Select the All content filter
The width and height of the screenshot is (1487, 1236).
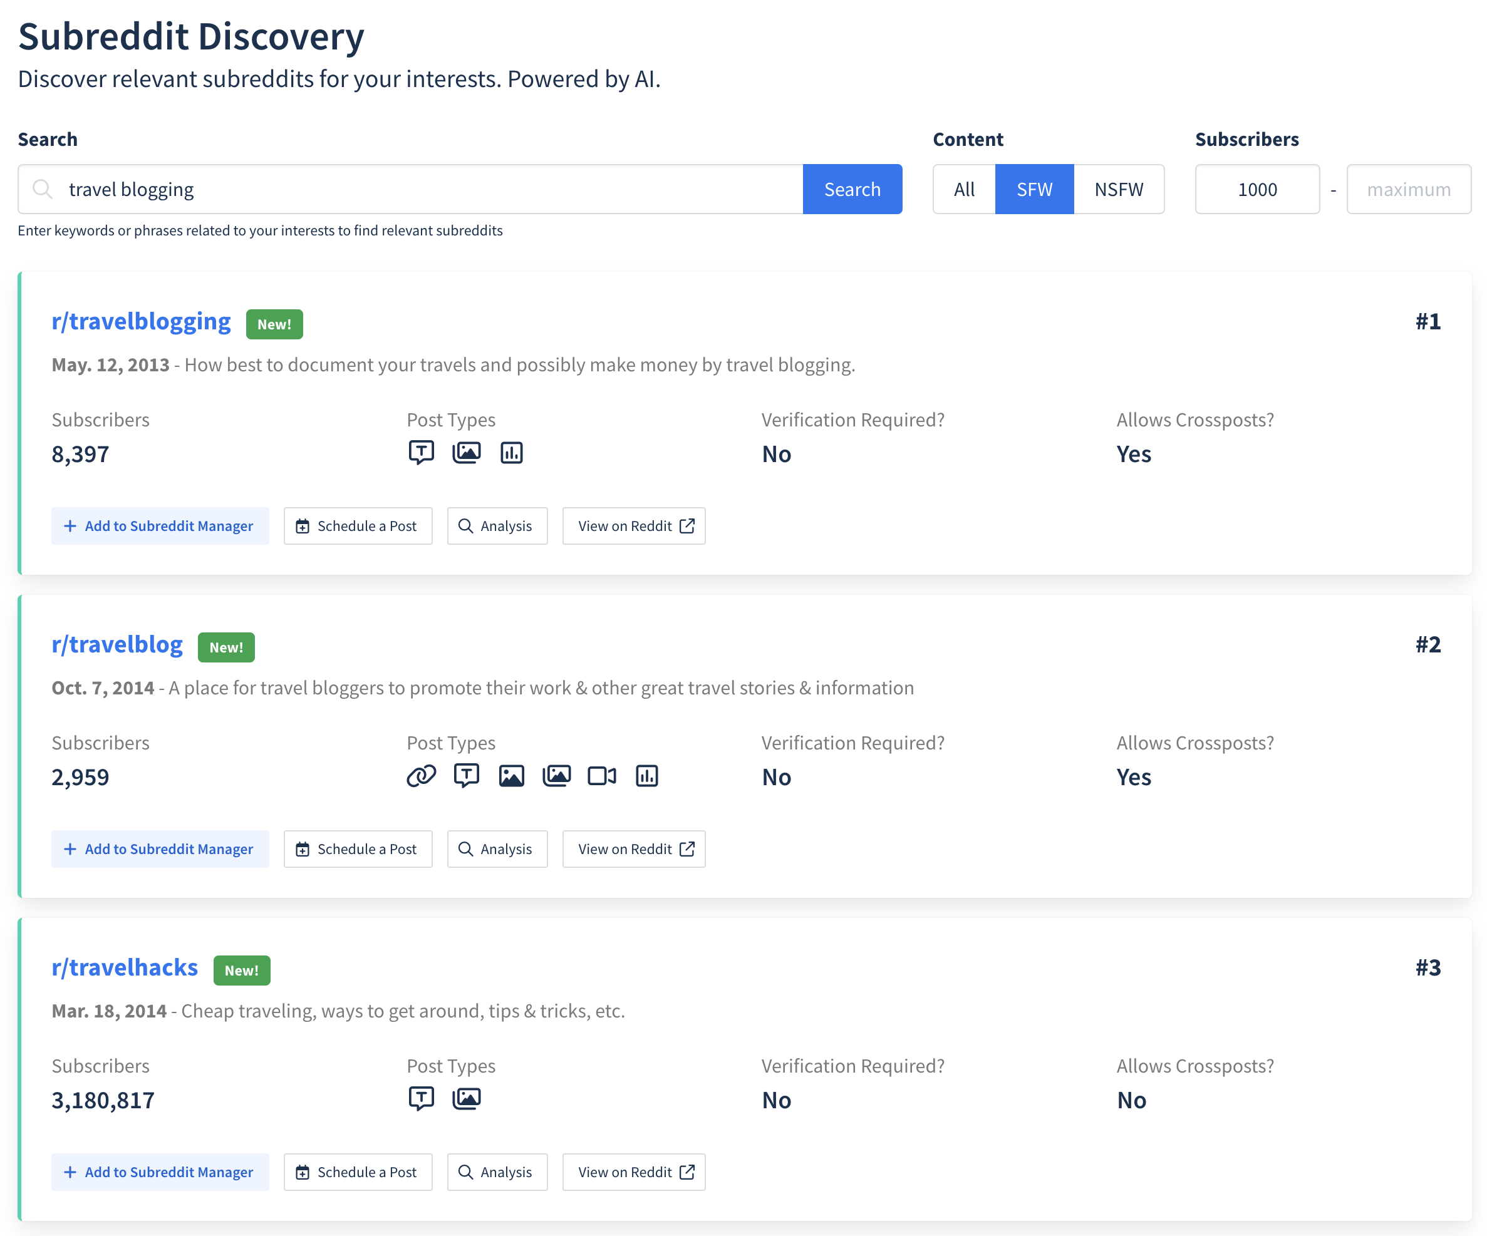[x=964, y=189]
